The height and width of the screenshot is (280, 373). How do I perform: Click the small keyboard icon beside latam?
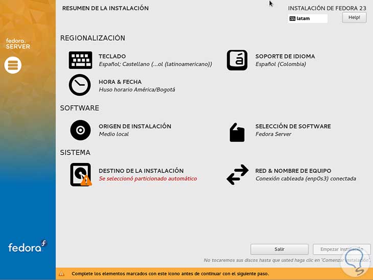pyautogui.click(x=292, y=18)
